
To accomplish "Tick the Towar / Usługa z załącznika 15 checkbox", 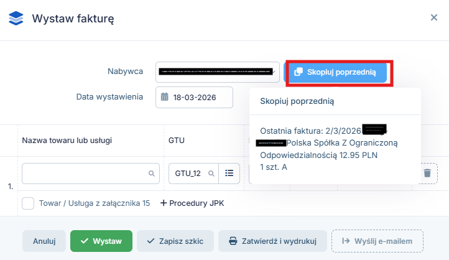I will (x=28, y=203).
